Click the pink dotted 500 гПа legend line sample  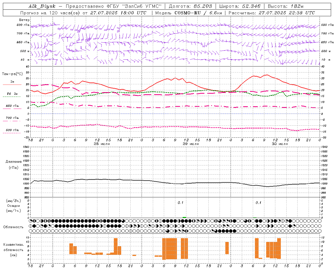click(12, 133)
